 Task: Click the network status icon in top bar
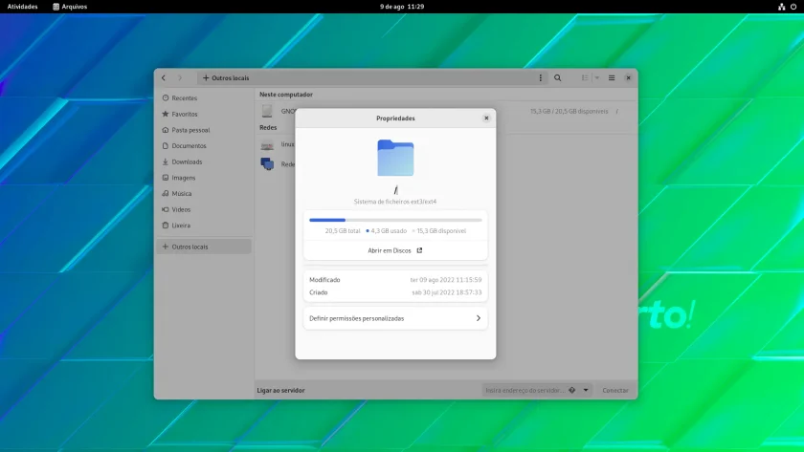click(781, 7)
